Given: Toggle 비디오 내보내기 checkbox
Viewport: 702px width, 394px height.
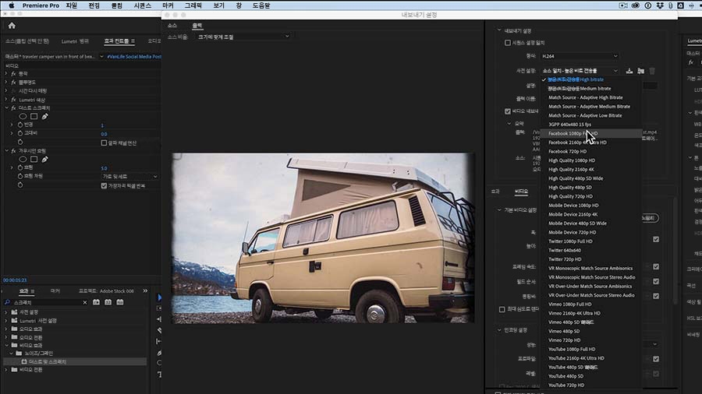Looking at the screenshot, I should (x=507, y=111).
